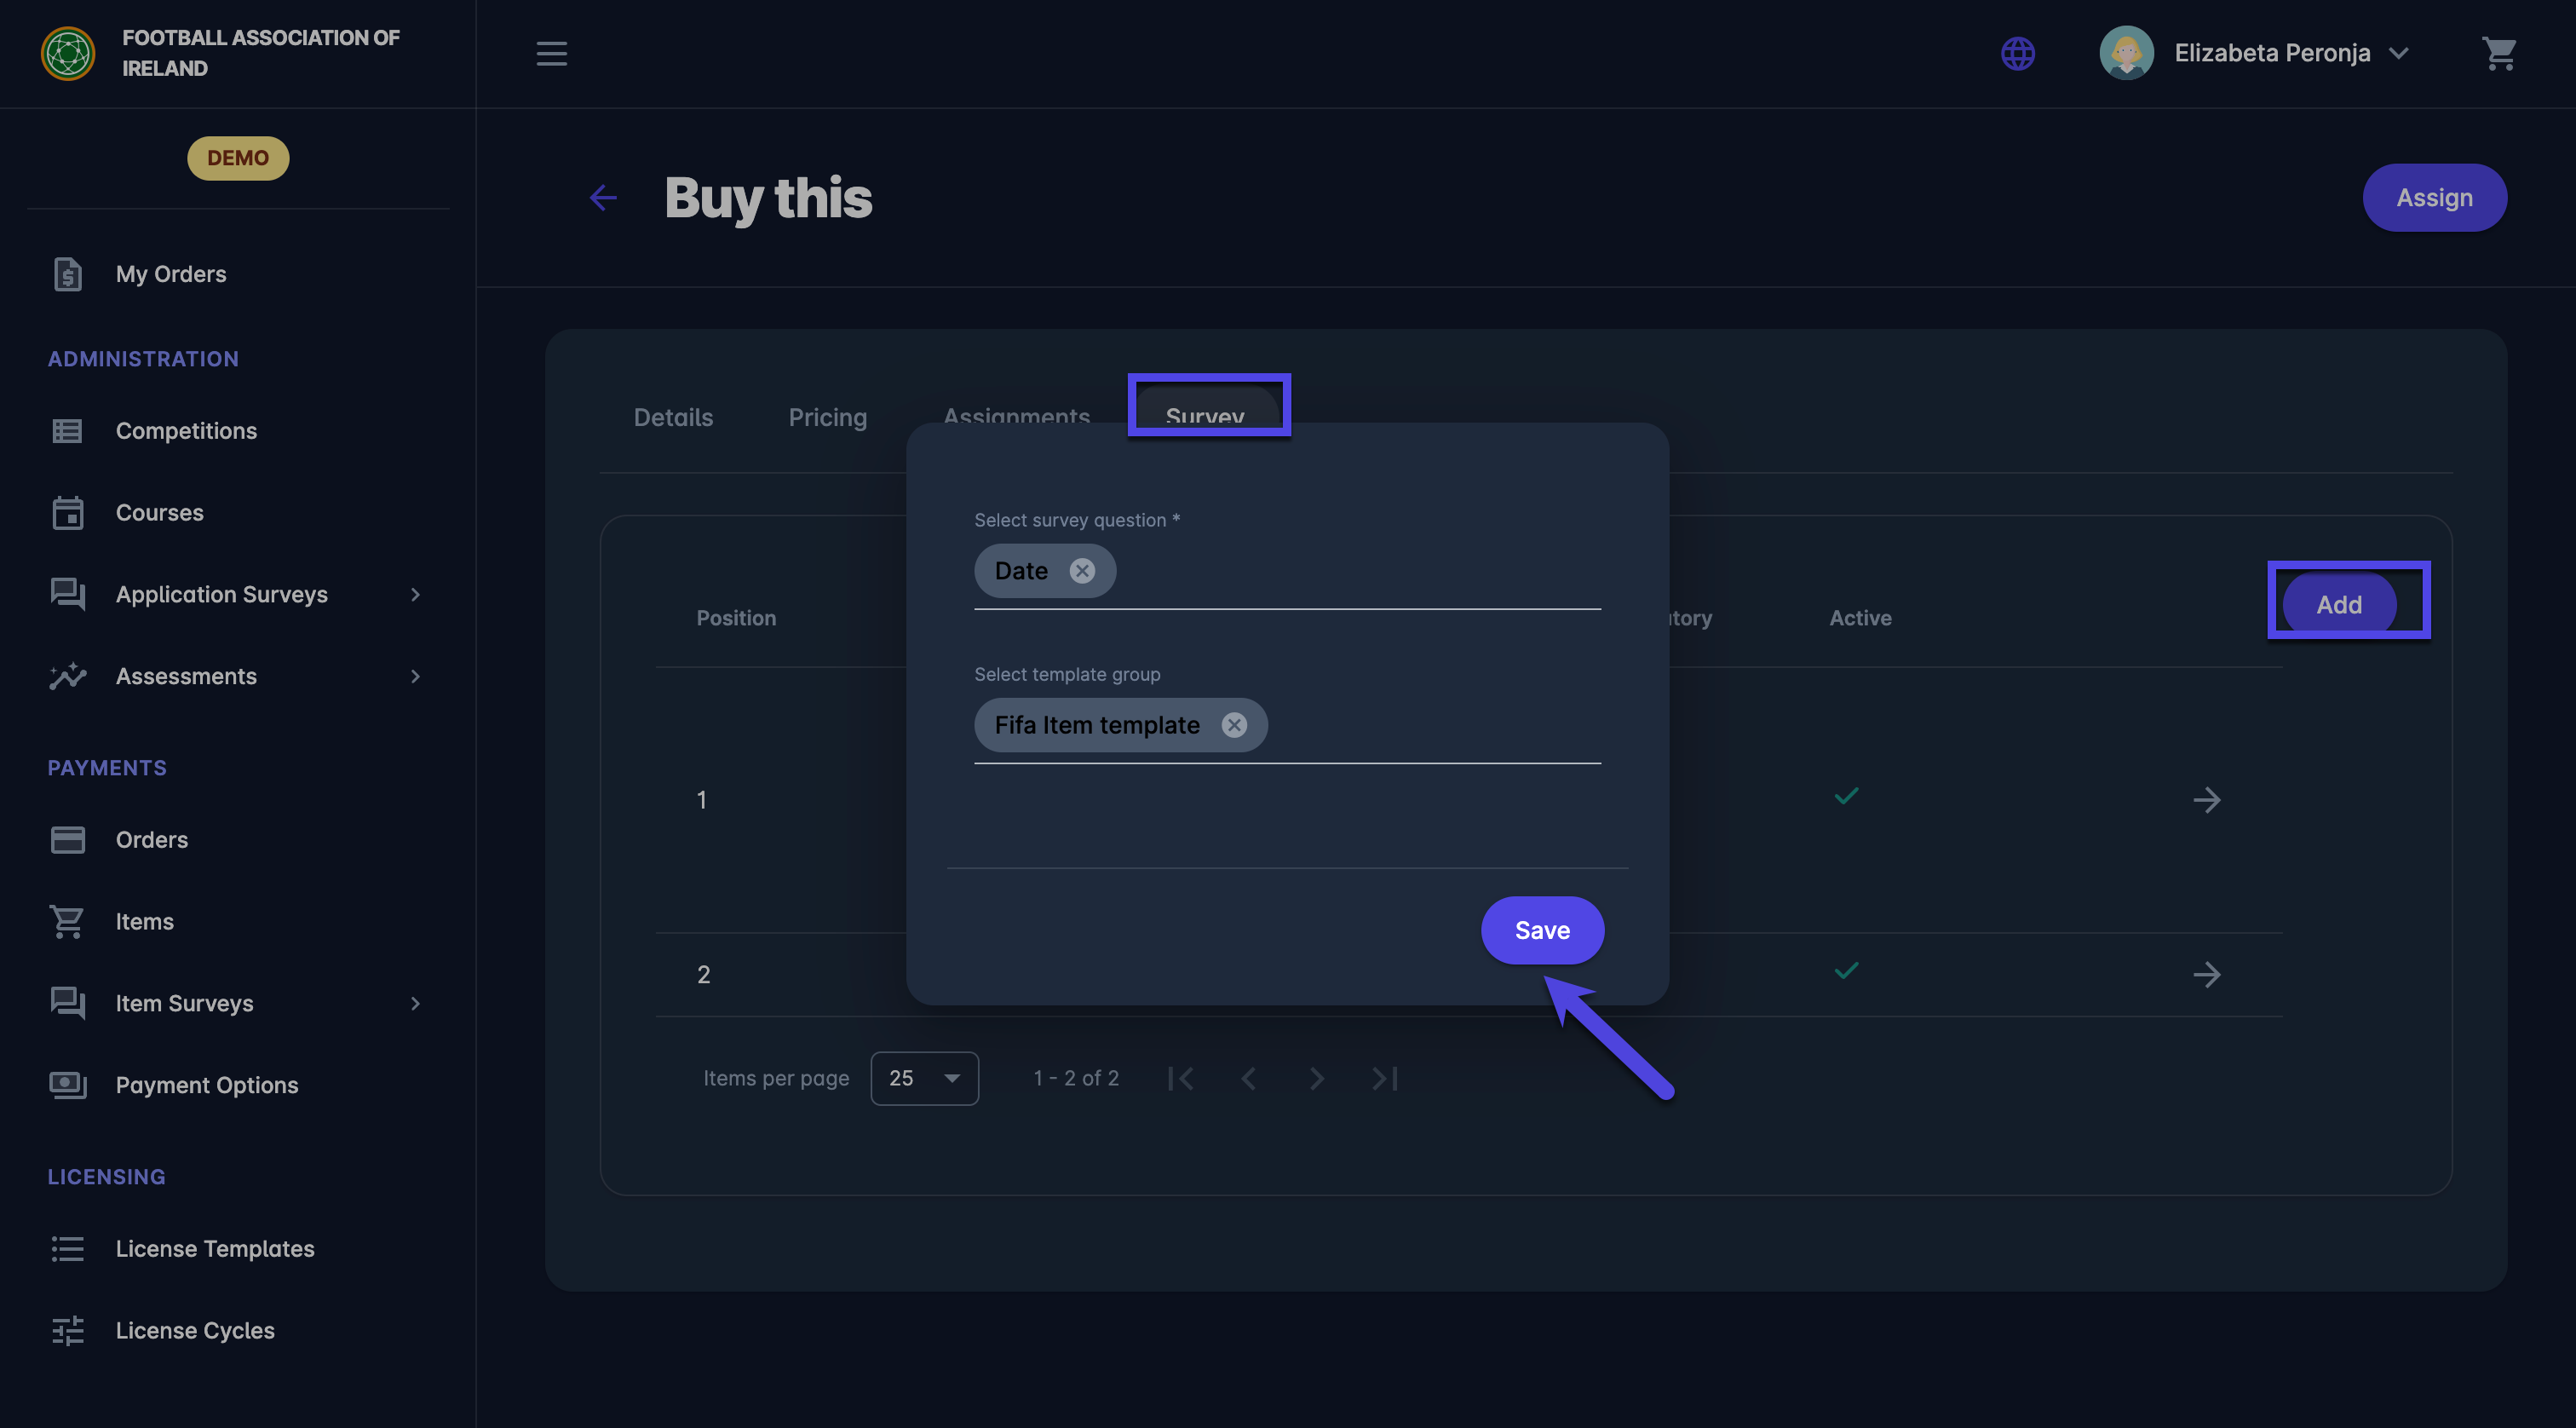The height and width of the screenshot is (1428, 2576).
Task: Go to the last page of results
Action: point(1385,1078)
